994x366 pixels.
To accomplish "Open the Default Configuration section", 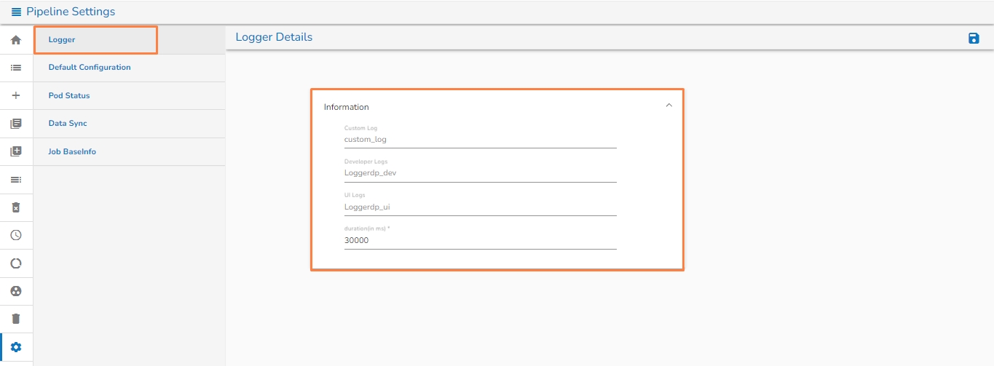I will click(x=90, y=68).
